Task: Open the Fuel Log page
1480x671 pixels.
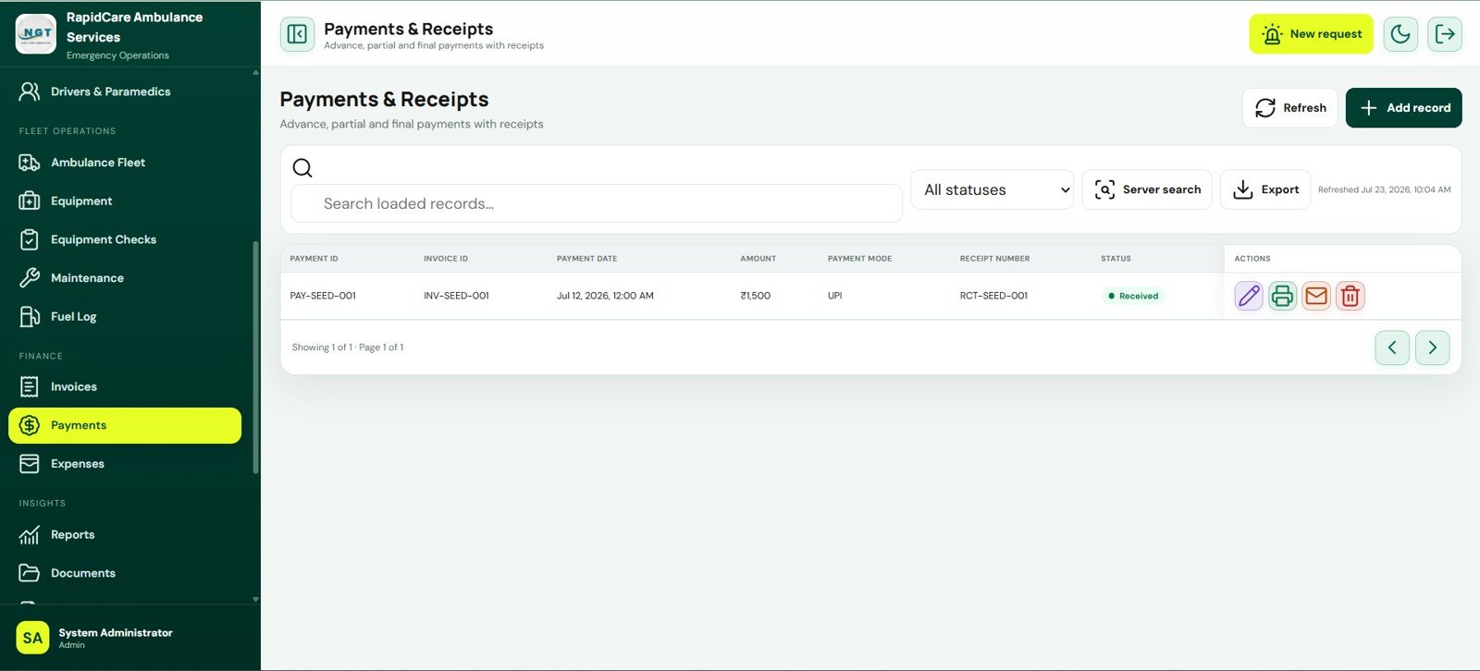Action: click(125, 317)
